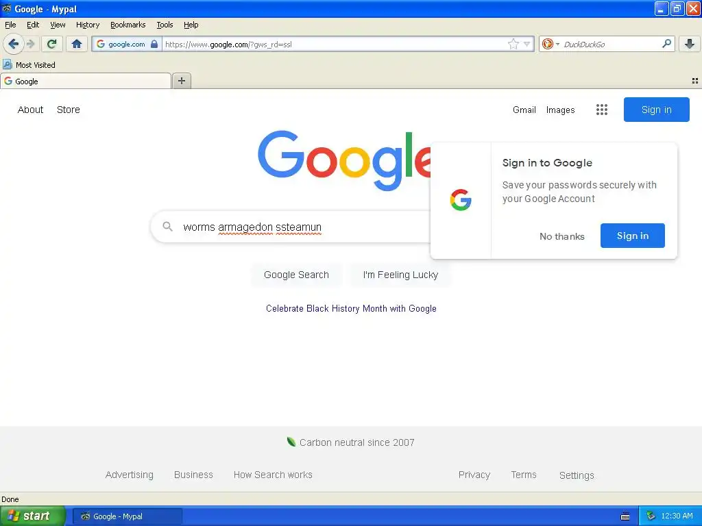Open the View menu
702x526 pixels.
coord(58,25)
